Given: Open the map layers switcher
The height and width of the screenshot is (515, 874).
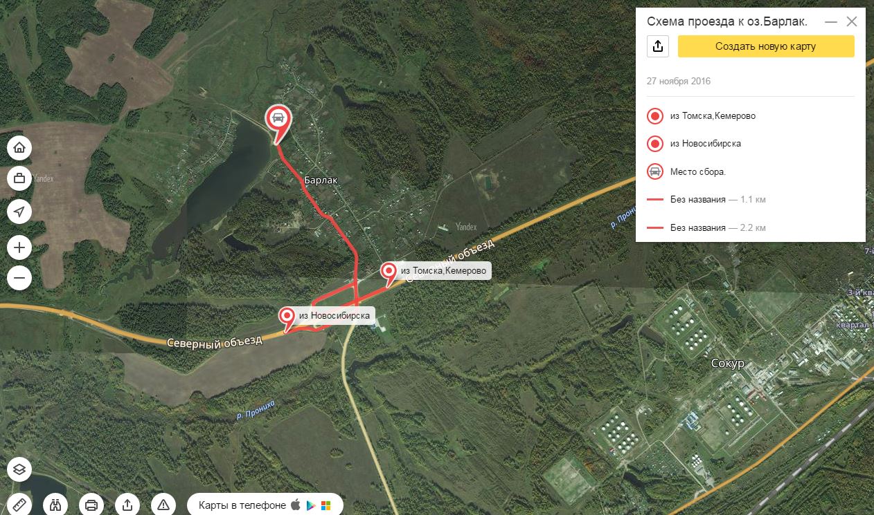Looking at the screenshot, I should pyautogui.click(x=19, y=470).
